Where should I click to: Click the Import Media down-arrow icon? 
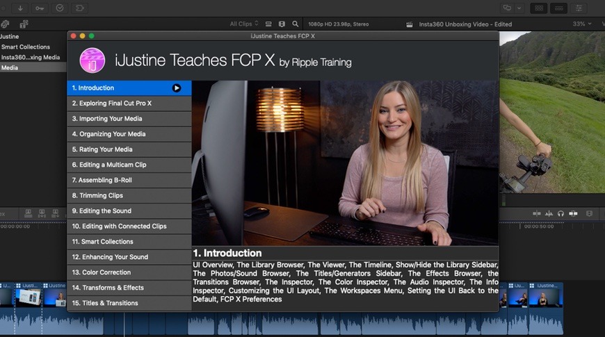coord(20,8)
